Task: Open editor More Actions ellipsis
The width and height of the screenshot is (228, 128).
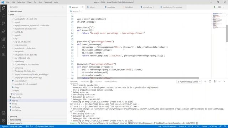Action: tap(224, 7)
